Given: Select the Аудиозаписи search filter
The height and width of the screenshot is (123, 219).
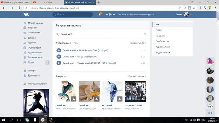Looking at the screenshot, I should (172, 47).
